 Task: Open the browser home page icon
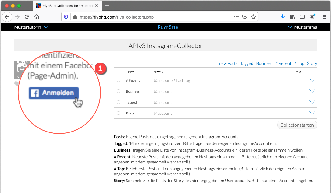[37, 17]
